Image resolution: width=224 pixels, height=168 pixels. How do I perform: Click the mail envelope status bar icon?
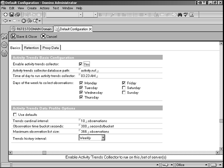click(213, 165)
